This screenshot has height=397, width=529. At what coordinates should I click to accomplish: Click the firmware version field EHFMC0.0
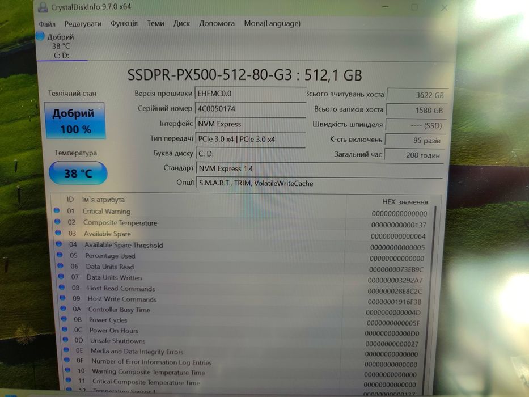coord(251,94)
